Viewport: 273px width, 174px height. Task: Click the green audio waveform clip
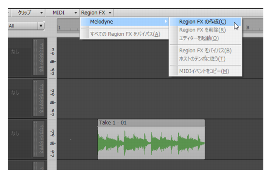click(x=151, y=143)
